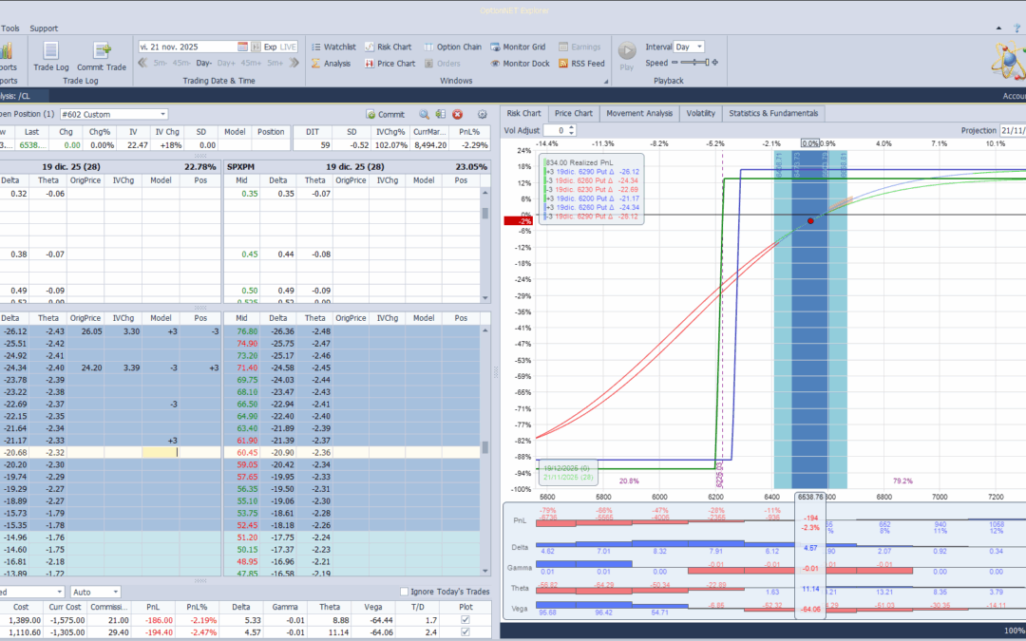Click the Earnings window button
This screenshot has height=641, width=1026.
click(579, 47)
